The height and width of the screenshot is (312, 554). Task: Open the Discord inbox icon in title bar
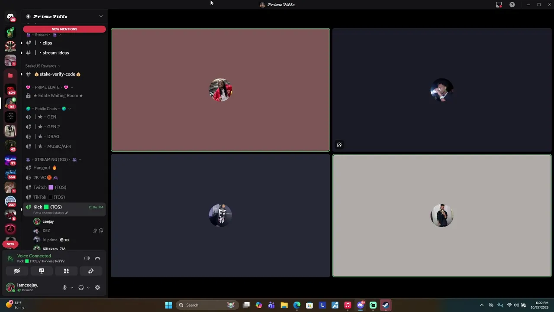point(499,5)
